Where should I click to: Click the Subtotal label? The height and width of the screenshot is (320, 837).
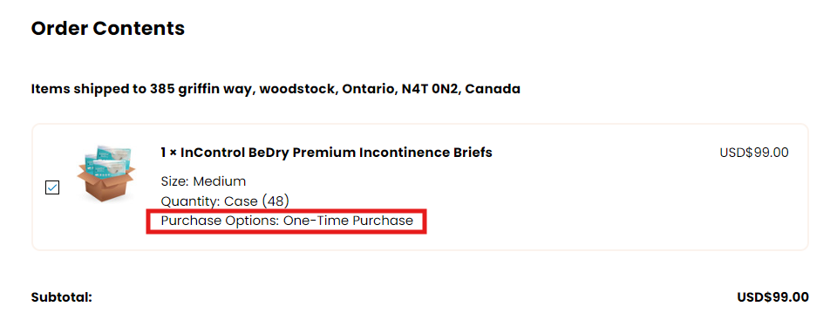pyautogui.click(x=62, y=297)
